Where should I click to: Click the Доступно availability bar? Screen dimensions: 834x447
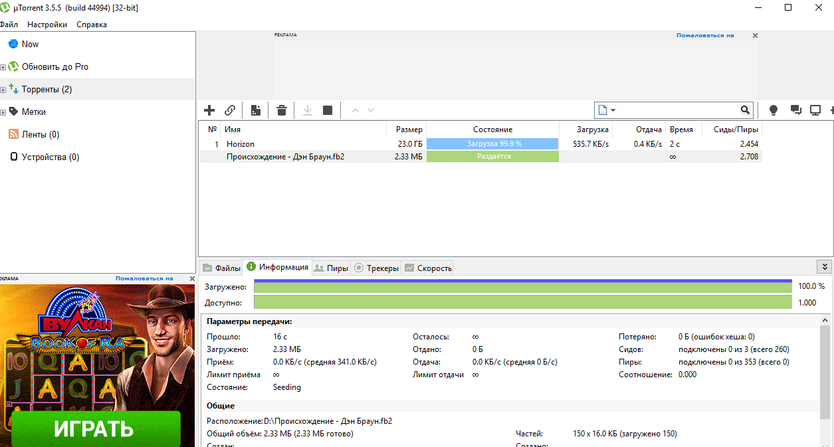pos(523,302)
